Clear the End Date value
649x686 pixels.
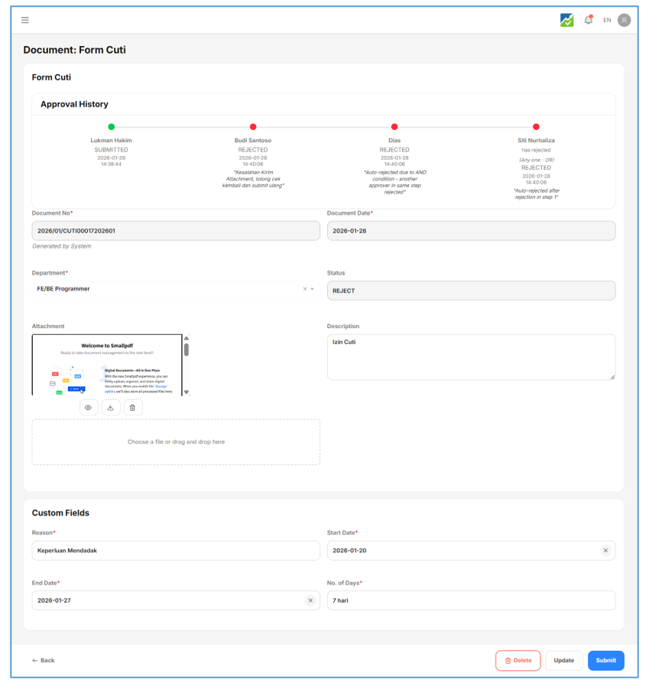click(310, 600)
